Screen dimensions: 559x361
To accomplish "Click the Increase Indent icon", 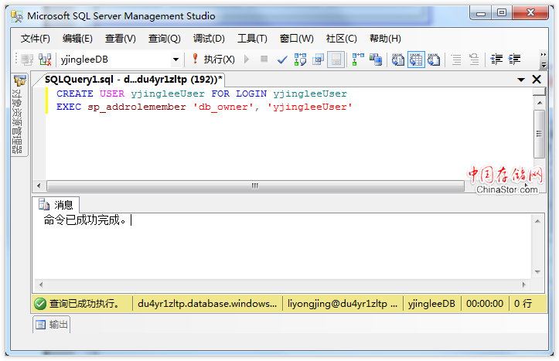I will [x=514, y=60].
